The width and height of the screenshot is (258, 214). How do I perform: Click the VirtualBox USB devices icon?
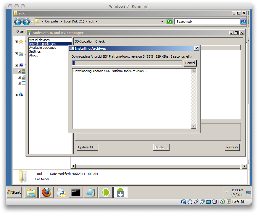pos(196,202)
